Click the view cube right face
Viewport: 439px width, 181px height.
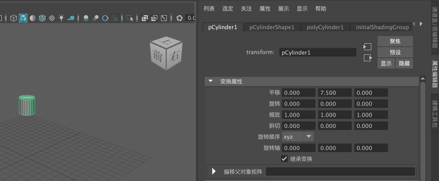point(174,56)
